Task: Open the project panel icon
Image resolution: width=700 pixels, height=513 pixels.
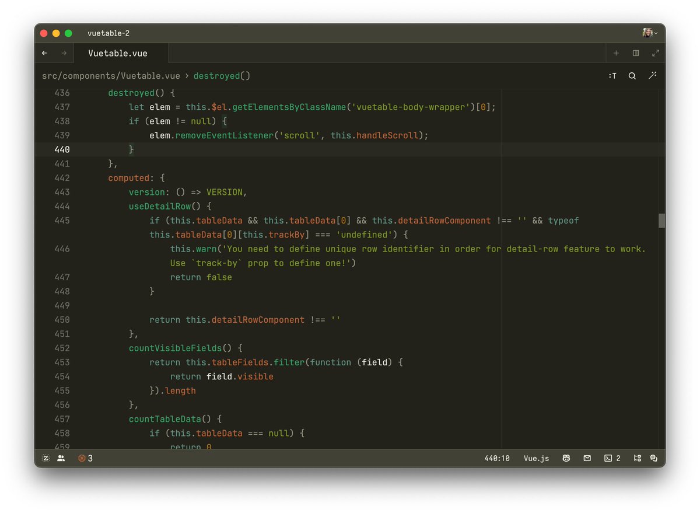Action: tap(638, 458)
